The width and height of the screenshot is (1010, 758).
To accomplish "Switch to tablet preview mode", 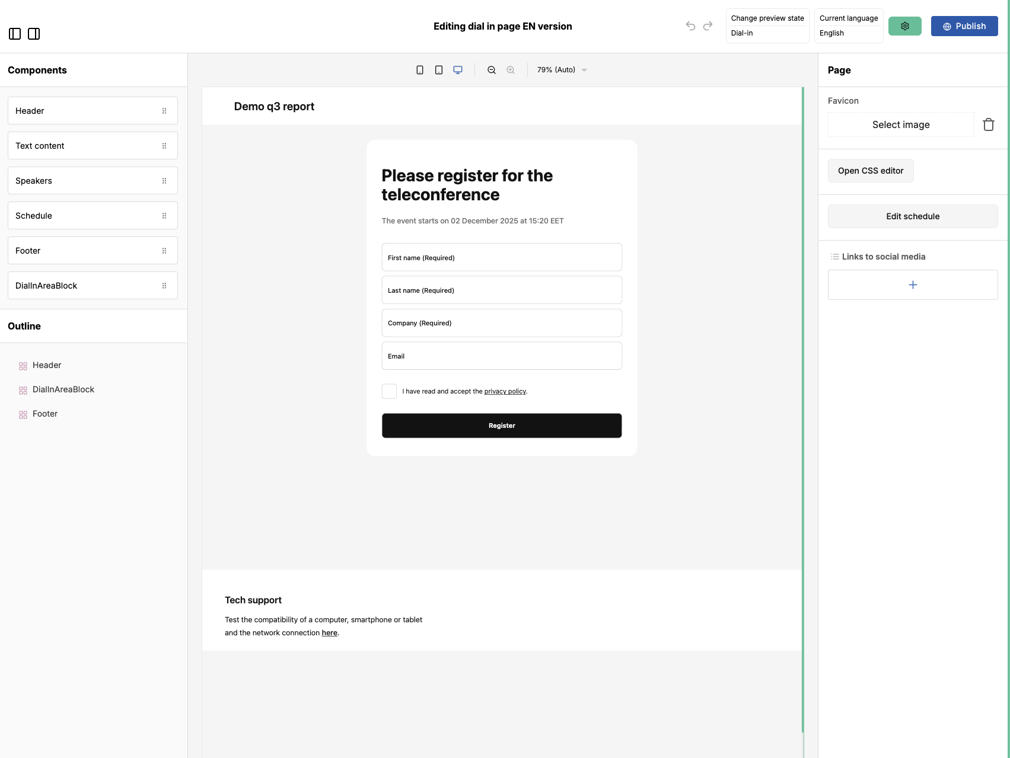I will pos(439,69).
